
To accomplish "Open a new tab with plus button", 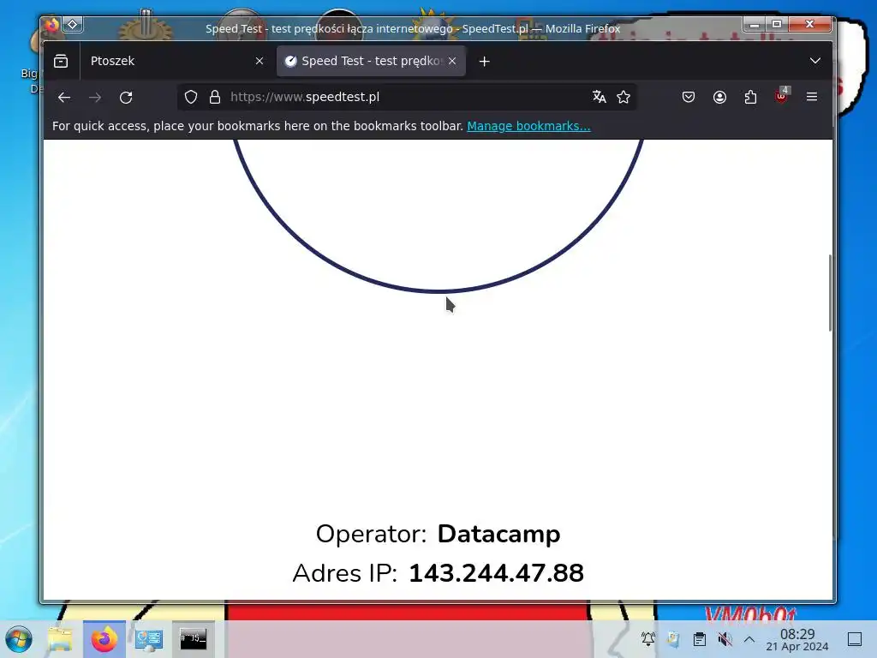I will coord(485,62).
